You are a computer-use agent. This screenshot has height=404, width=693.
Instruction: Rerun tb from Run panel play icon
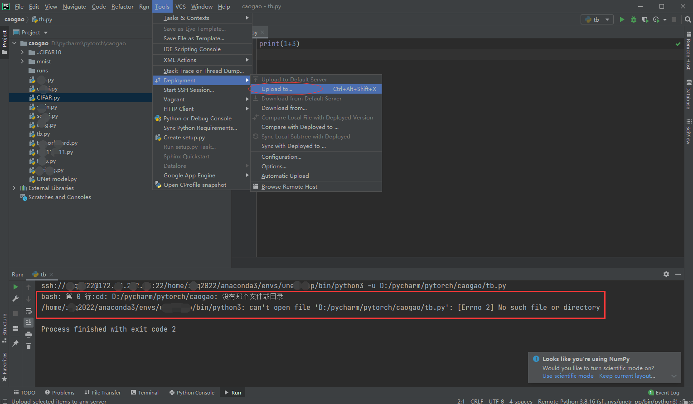click(x=15, y=287)
